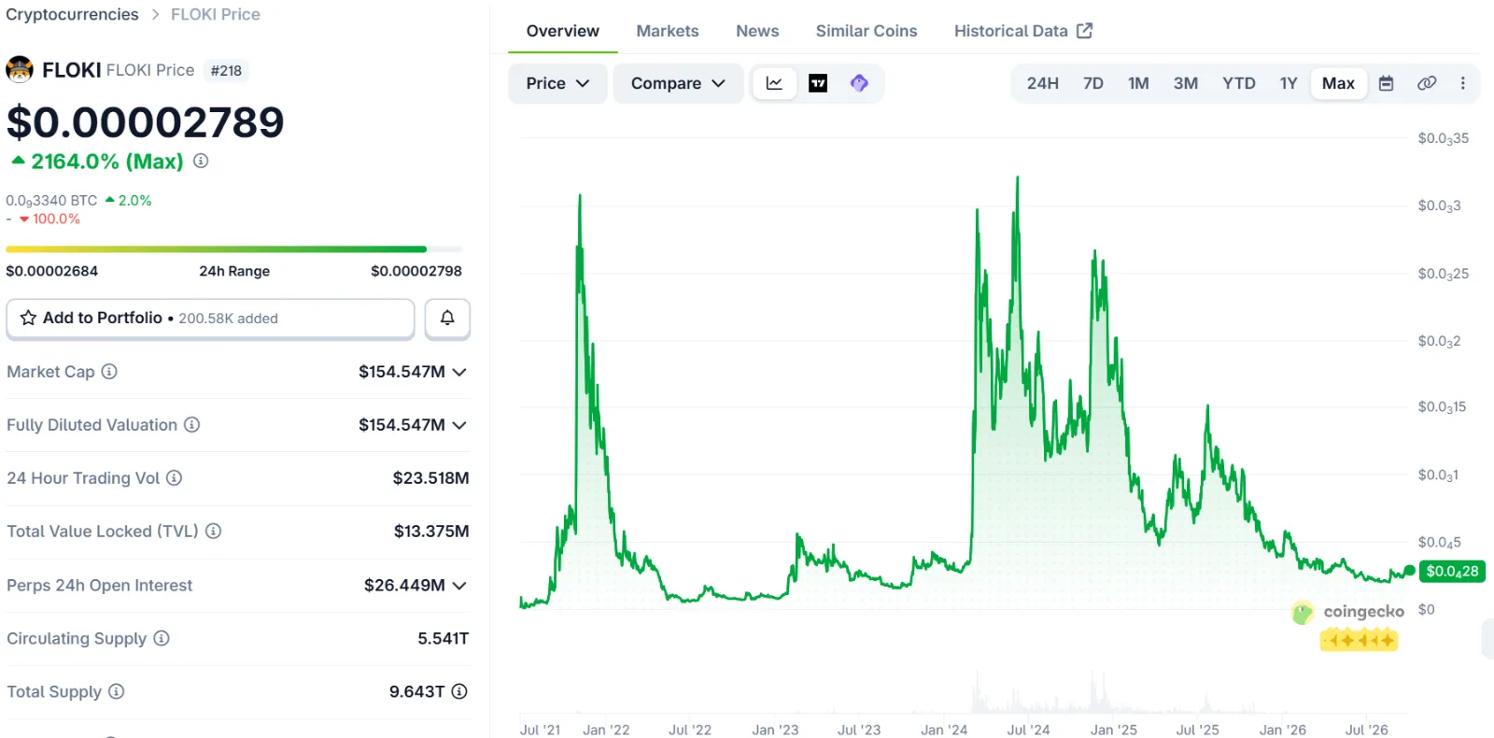The width and height of the screenshot is (1494, 738).
Task: Show Total Value Locked info icon
Action: pos(213,532)
